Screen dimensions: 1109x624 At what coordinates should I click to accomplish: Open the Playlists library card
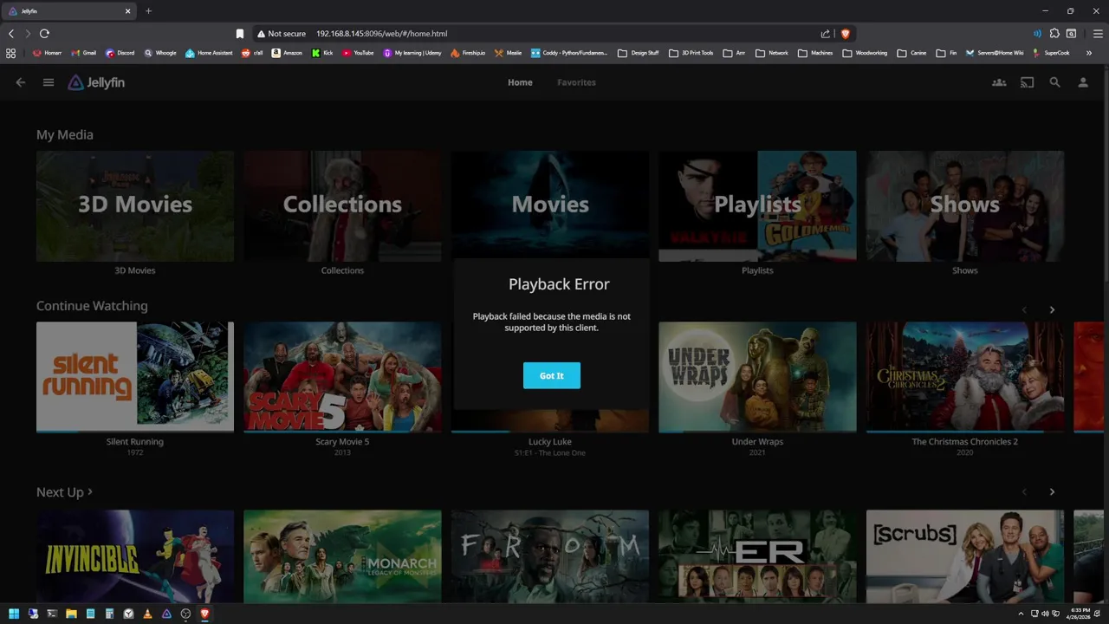pyautogui.click(x=757, y=206)
